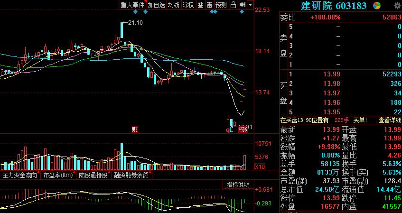The height and width of the screenshot is (213, 402).
Task: Click the latest red volume bar
Action: (x=244, y=163)
